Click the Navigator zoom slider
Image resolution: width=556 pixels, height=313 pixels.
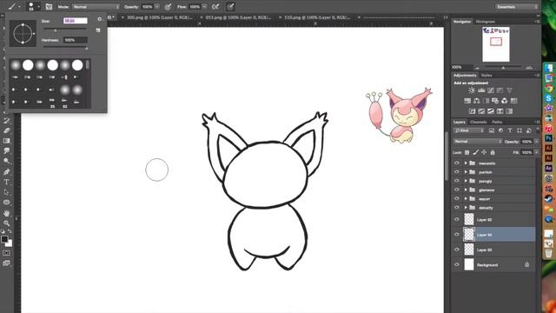coord(503,68)
